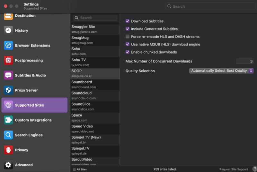Click the Supported Sites globe icon
The width and height of the screenshot is (257, 172).
pyautogui.click(x=8, y=105)
